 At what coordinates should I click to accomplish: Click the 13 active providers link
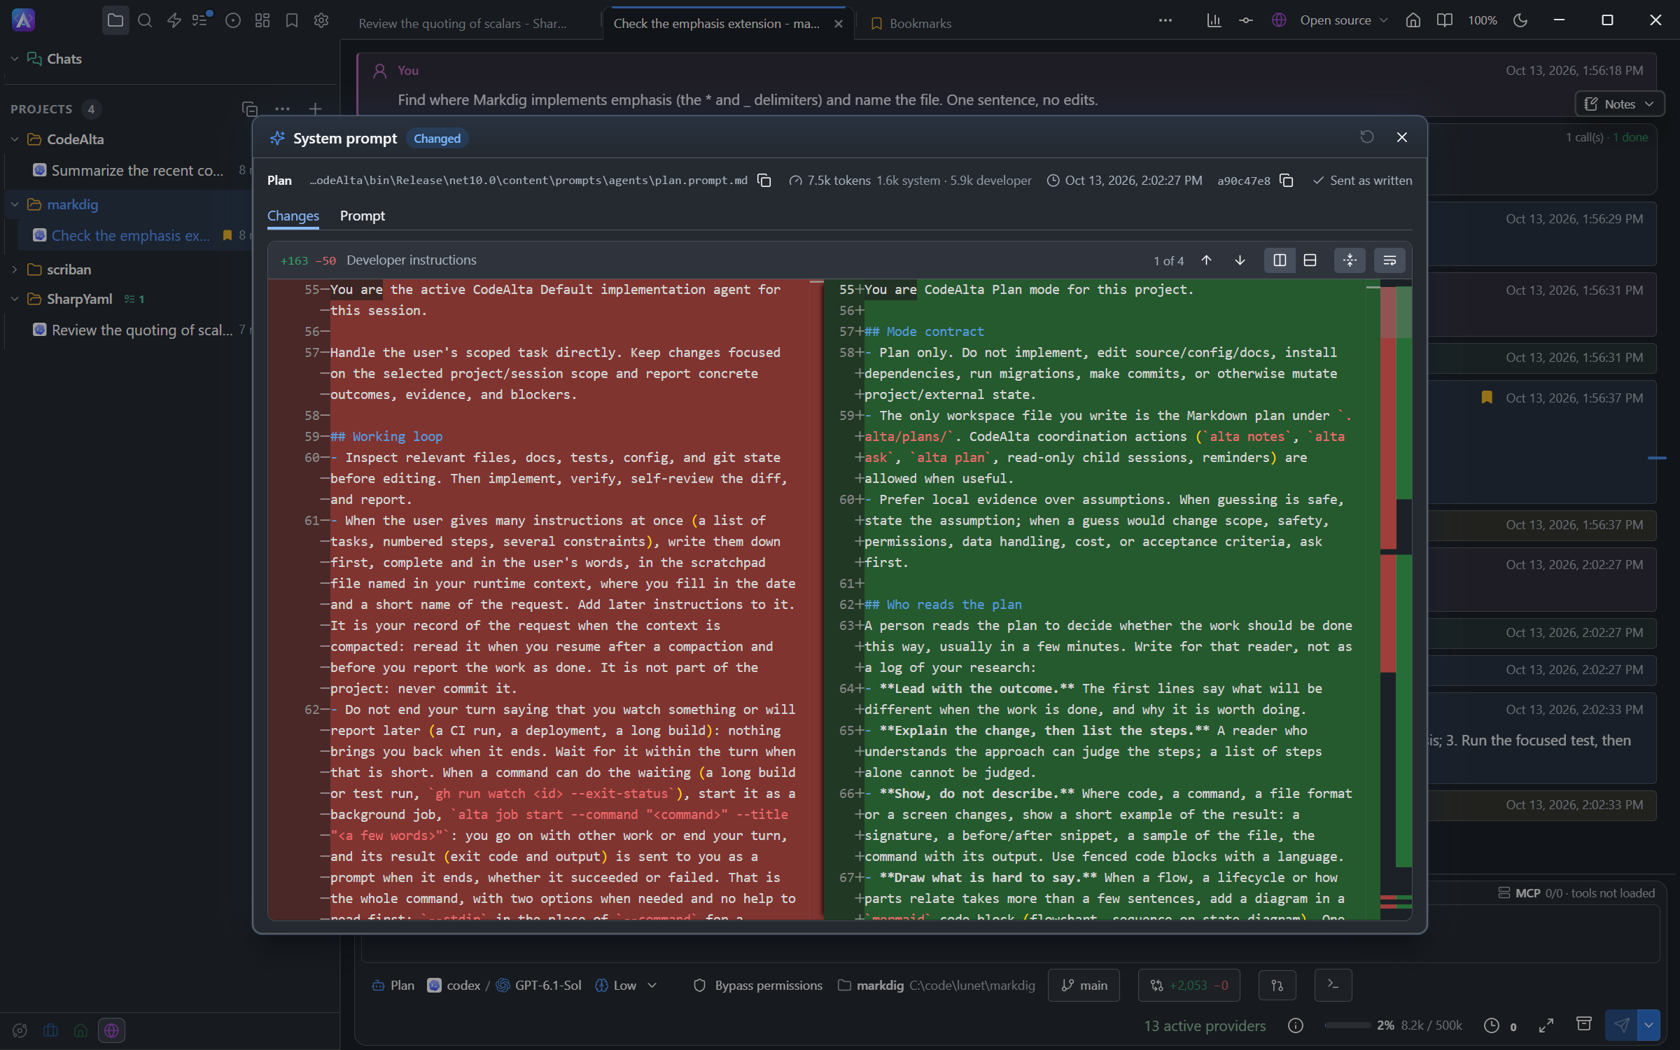click(1205, 1025)
